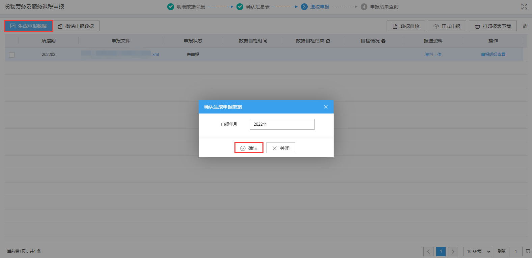Click the 生成申报数据 button
Screen dimensions: 532x258
pos(28,26)
